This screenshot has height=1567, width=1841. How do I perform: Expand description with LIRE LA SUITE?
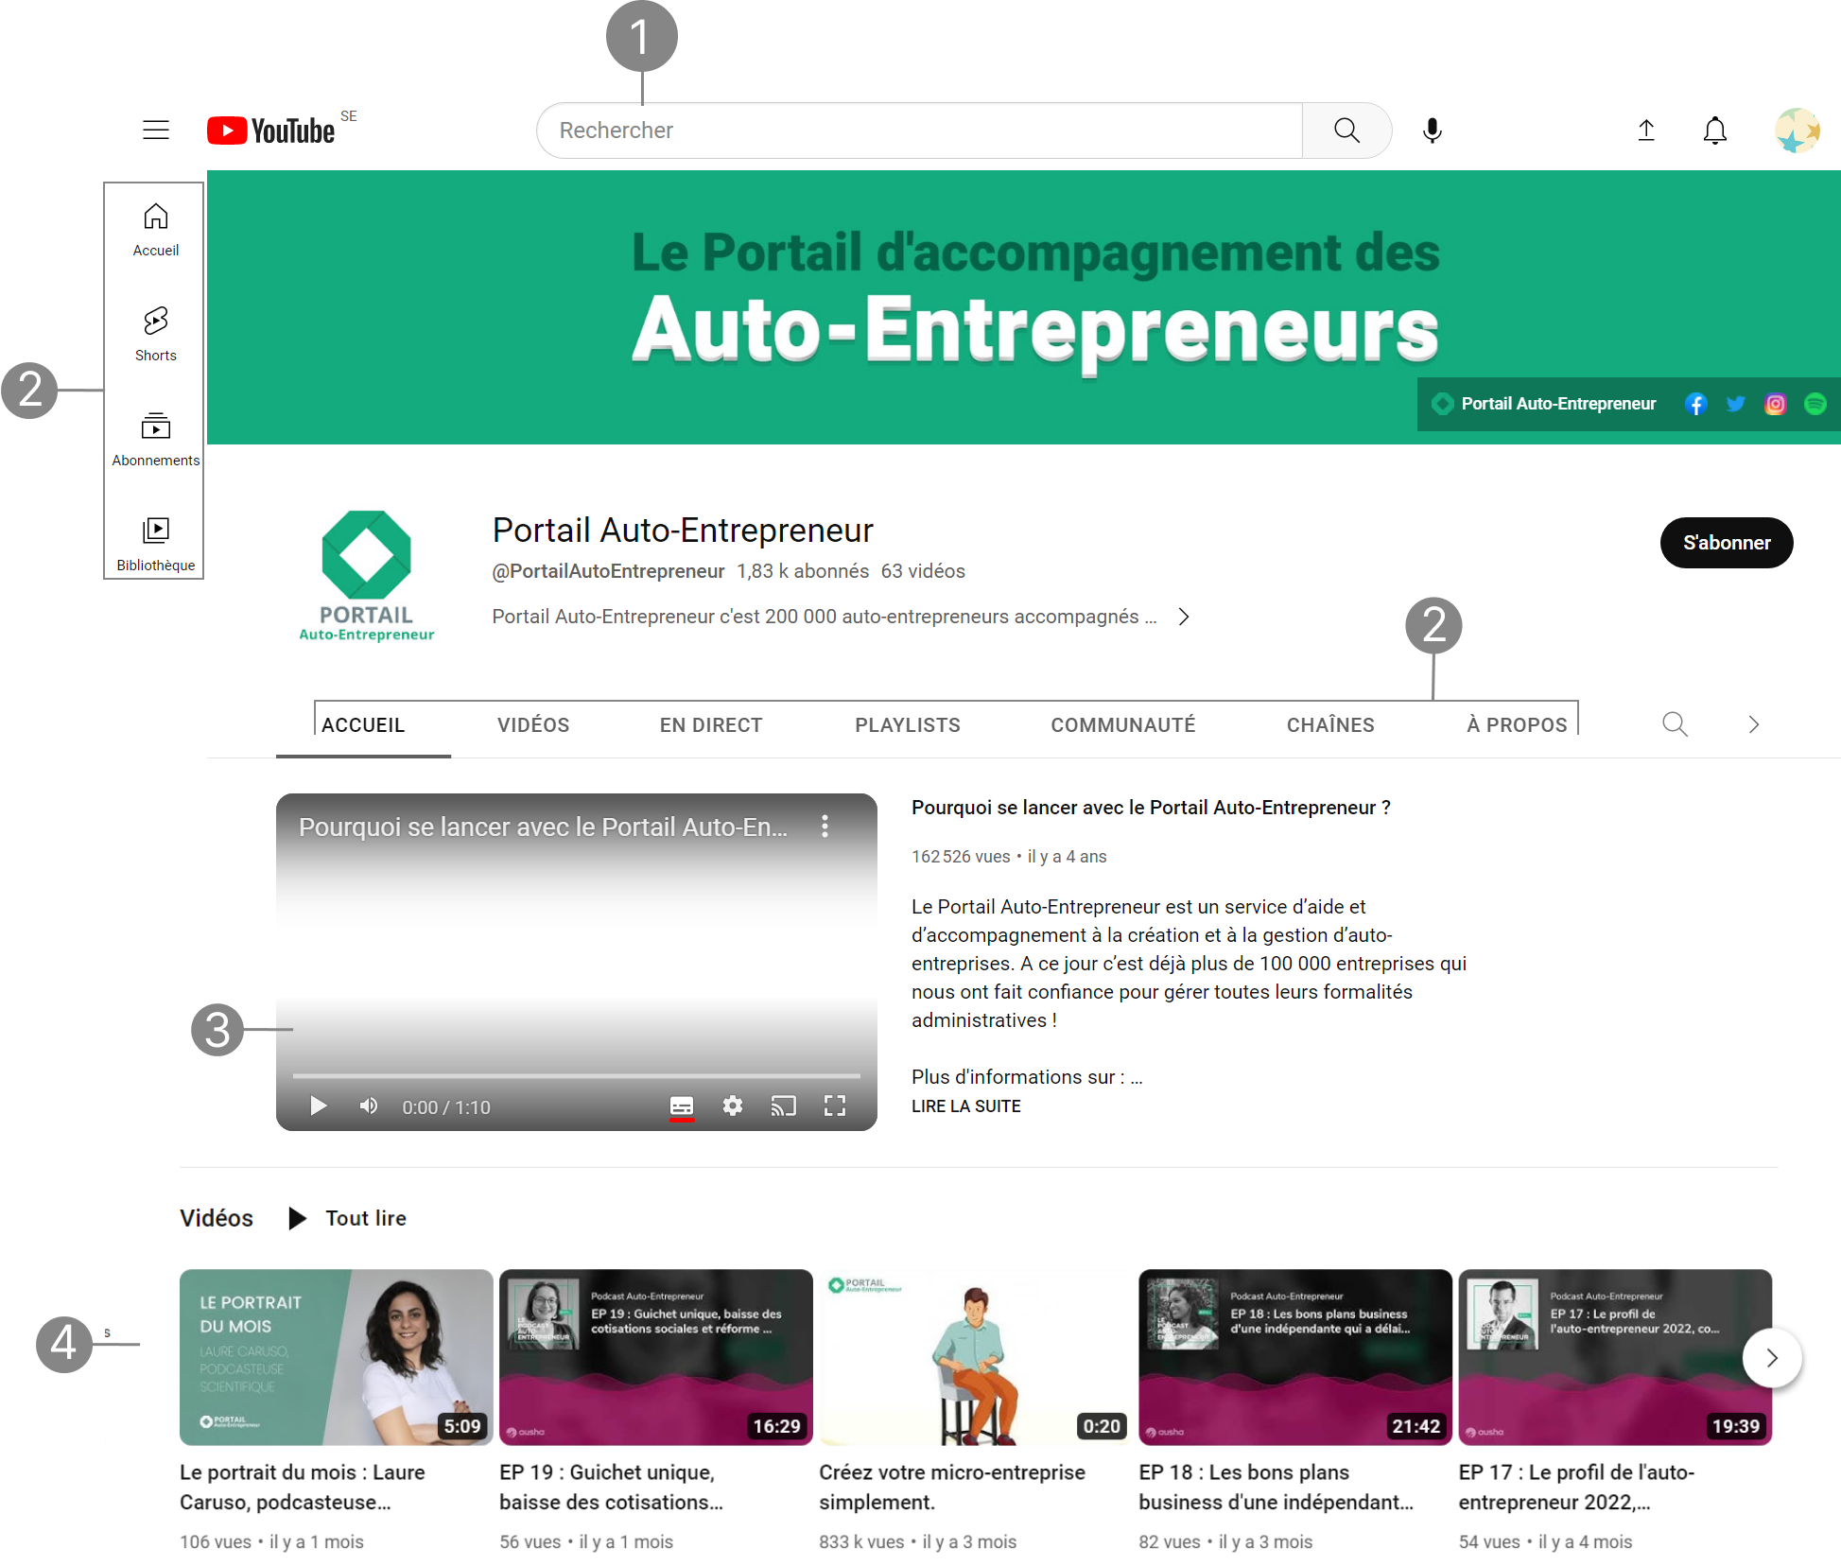[x=965, y=1106]
